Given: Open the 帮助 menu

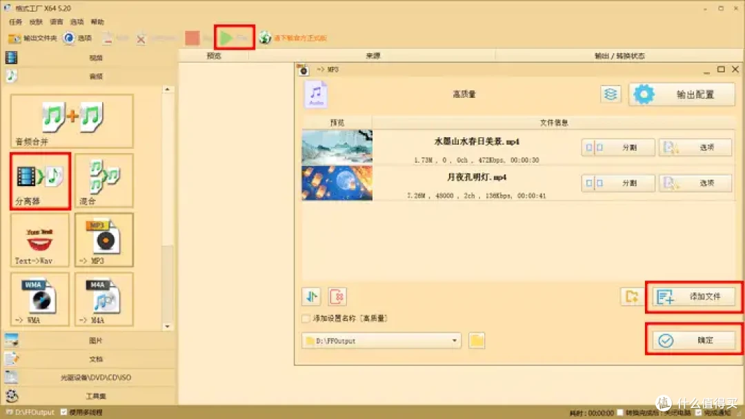Looking at the screenshot, I should (x=97, y=22).
